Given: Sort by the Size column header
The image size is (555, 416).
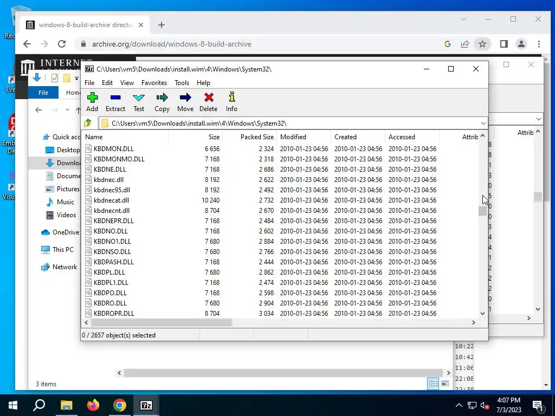Looking at the screenshot, I should (195, 137).
